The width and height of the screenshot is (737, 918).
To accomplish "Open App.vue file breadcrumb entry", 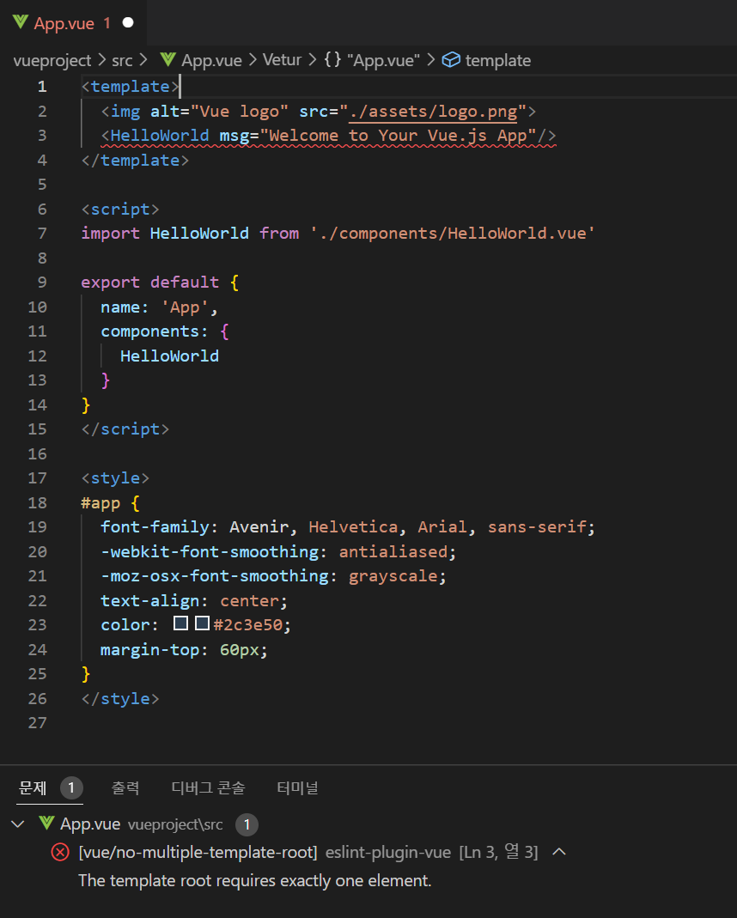I will coord(211,60).
